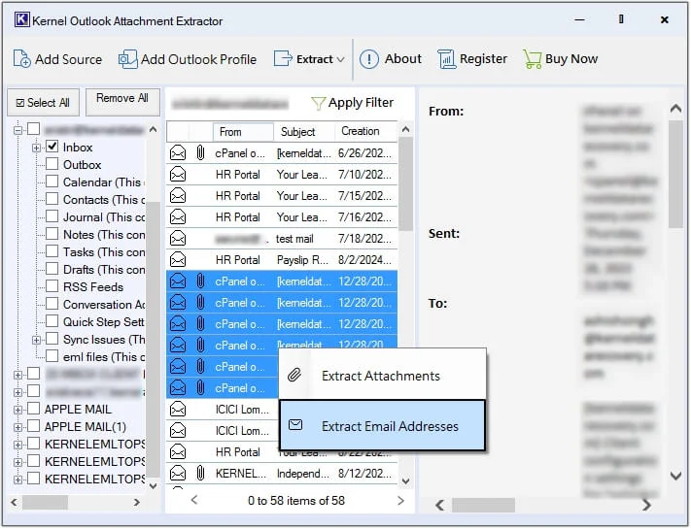
Task: Click the preview pane scroll down arrow
Action: 675,476
